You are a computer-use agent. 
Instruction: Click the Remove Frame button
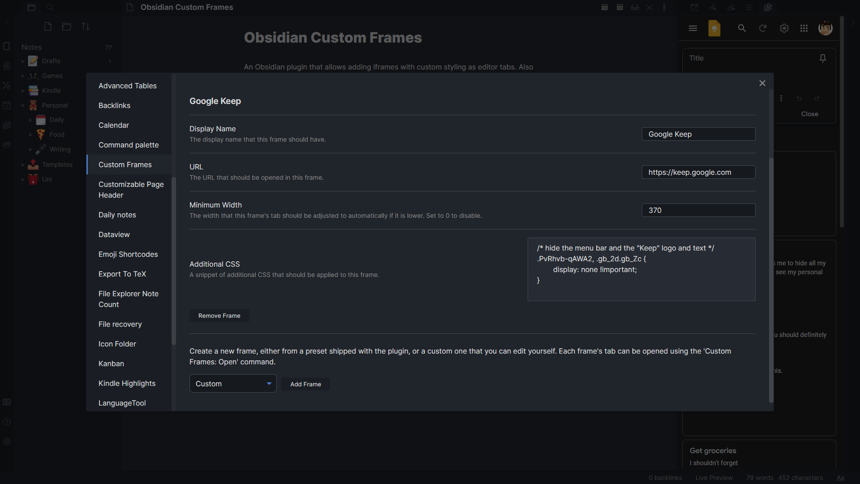pos(219,315)
